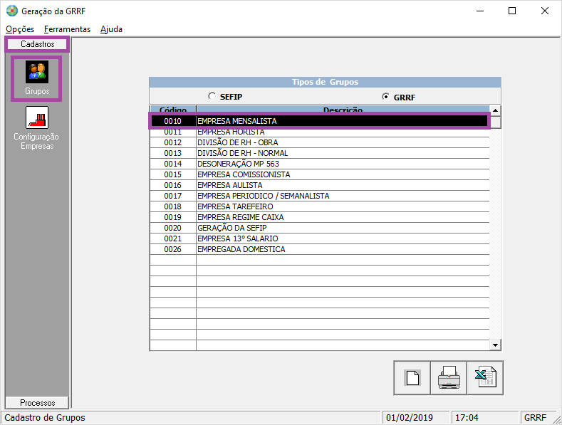Click code cell 0010
Screen dimensions: 562x425
click(173, 121)
